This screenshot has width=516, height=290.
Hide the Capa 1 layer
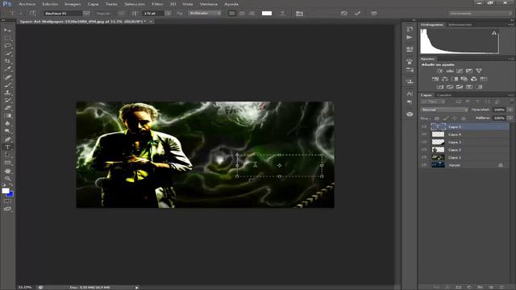point(424,157)
